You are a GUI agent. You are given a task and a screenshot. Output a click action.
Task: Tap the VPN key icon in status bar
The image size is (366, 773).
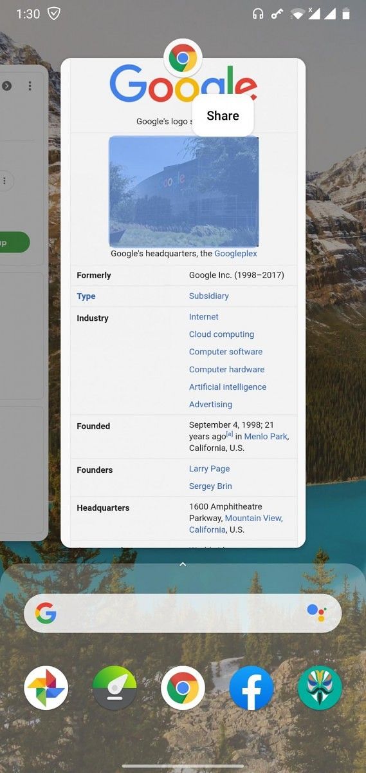click(x=277, y=14)
